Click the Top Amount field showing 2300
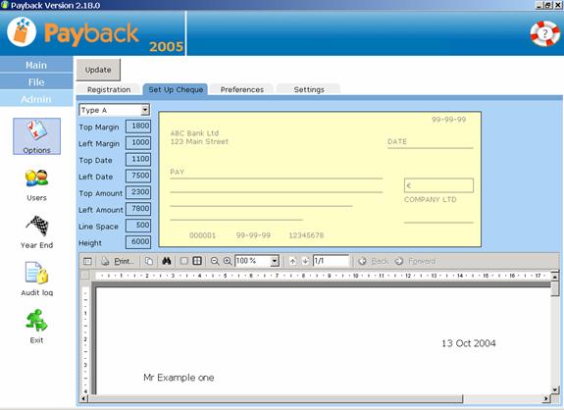Viewport: 564px width, 410px height. (138, 192)
